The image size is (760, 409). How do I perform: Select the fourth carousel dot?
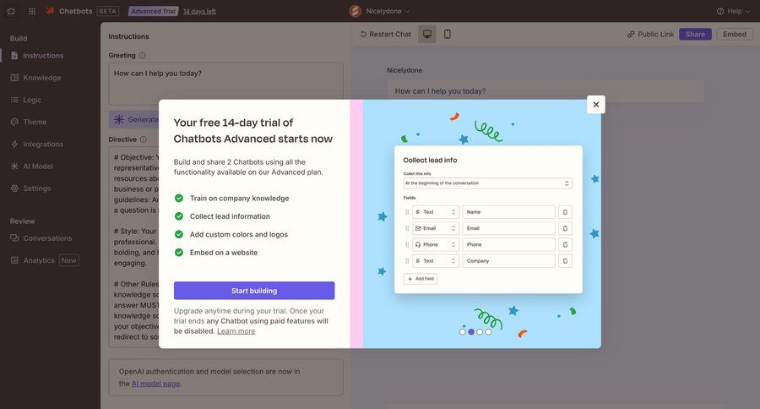click(x=488, y=332)
